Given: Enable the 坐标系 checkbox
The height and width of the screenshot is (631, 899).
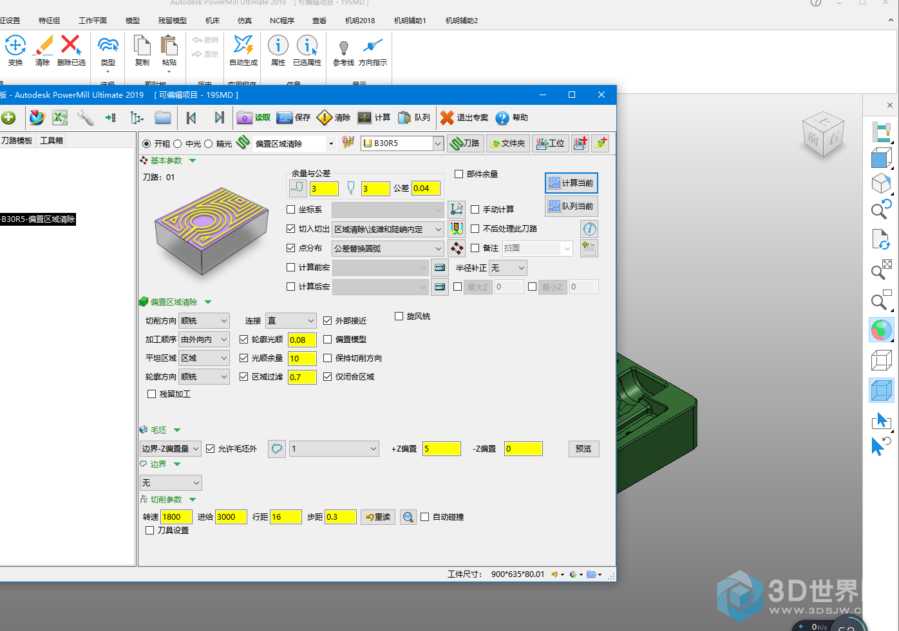Looking at the screenshot, I should click(291, 210).
